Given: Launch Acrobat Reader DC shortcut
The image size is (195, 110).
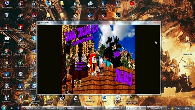Looking at the screenshot, I should pos(7,29).
